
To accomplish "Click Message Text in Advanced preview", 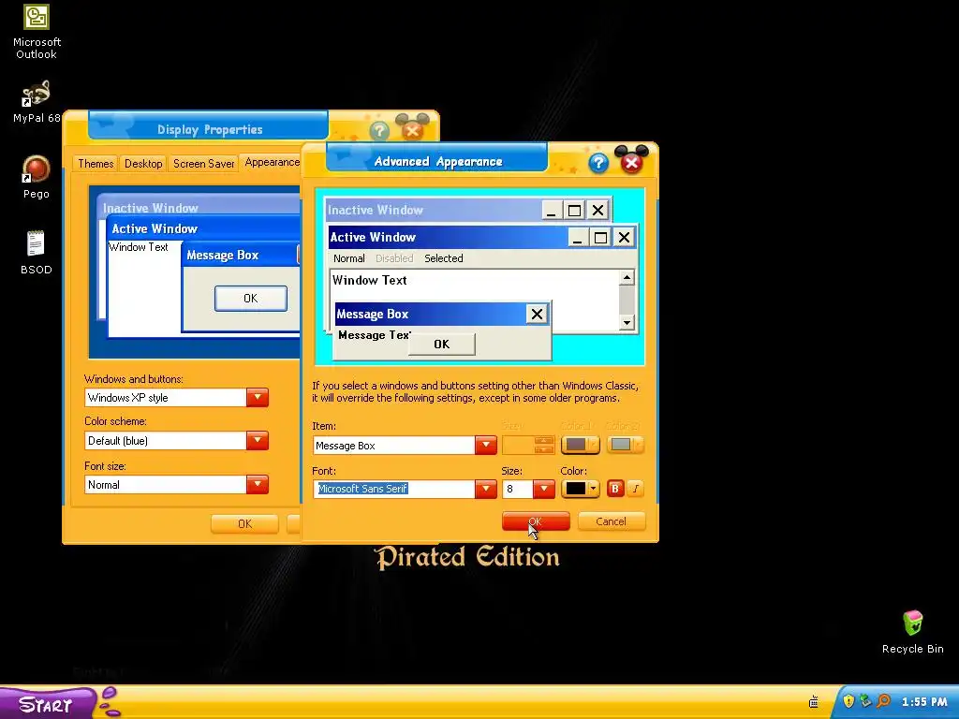I will (x=374, y=335).
